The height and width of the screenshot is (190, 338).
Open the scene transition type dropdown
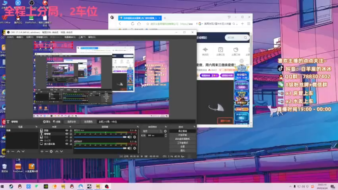(x=152, y=131)
